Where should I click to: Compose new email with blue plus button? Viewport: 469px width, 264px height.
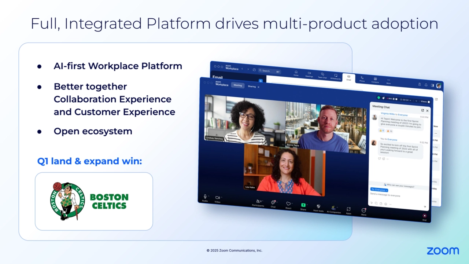point(261,81)
